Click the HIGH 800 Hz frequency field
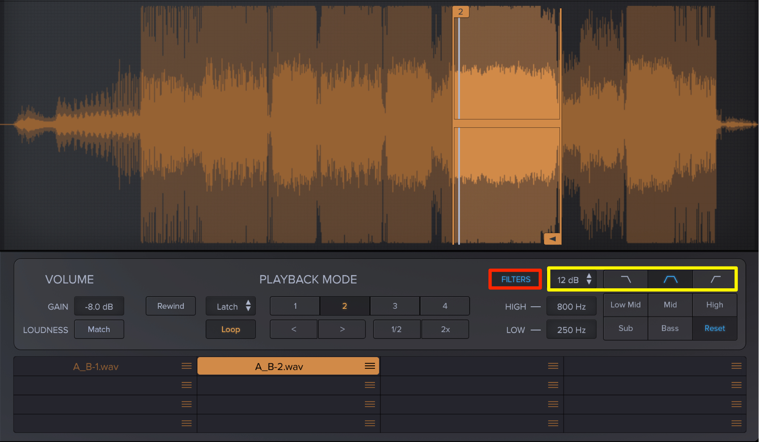This screenshot has width=759, height=442. (571, 307)
